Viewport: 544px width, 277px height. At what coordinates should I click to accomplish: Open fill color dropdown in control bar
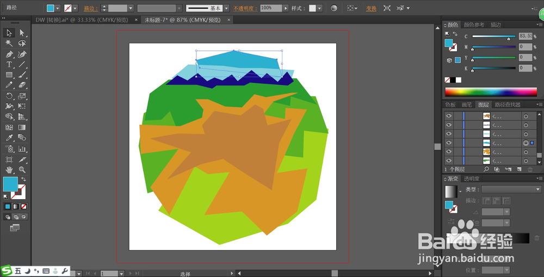[58, 8]
